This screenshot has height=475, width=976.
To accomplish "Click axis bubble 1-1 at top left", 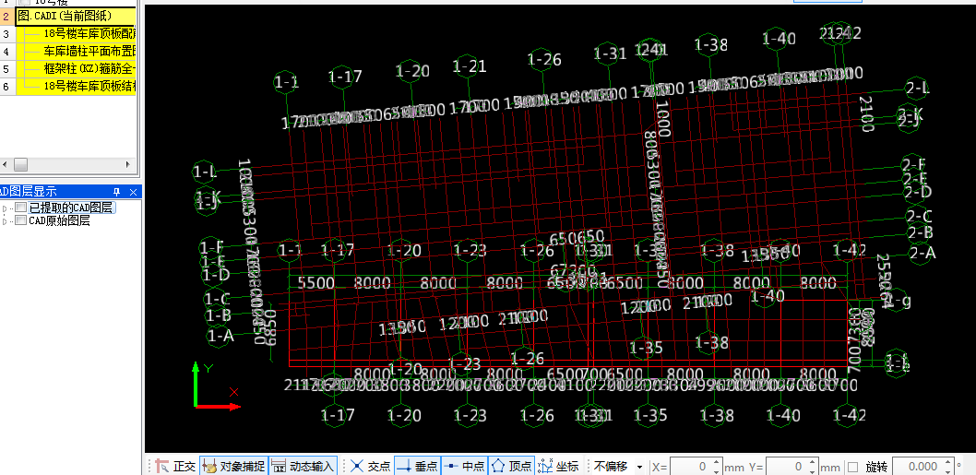I will [x=286, y=82].
